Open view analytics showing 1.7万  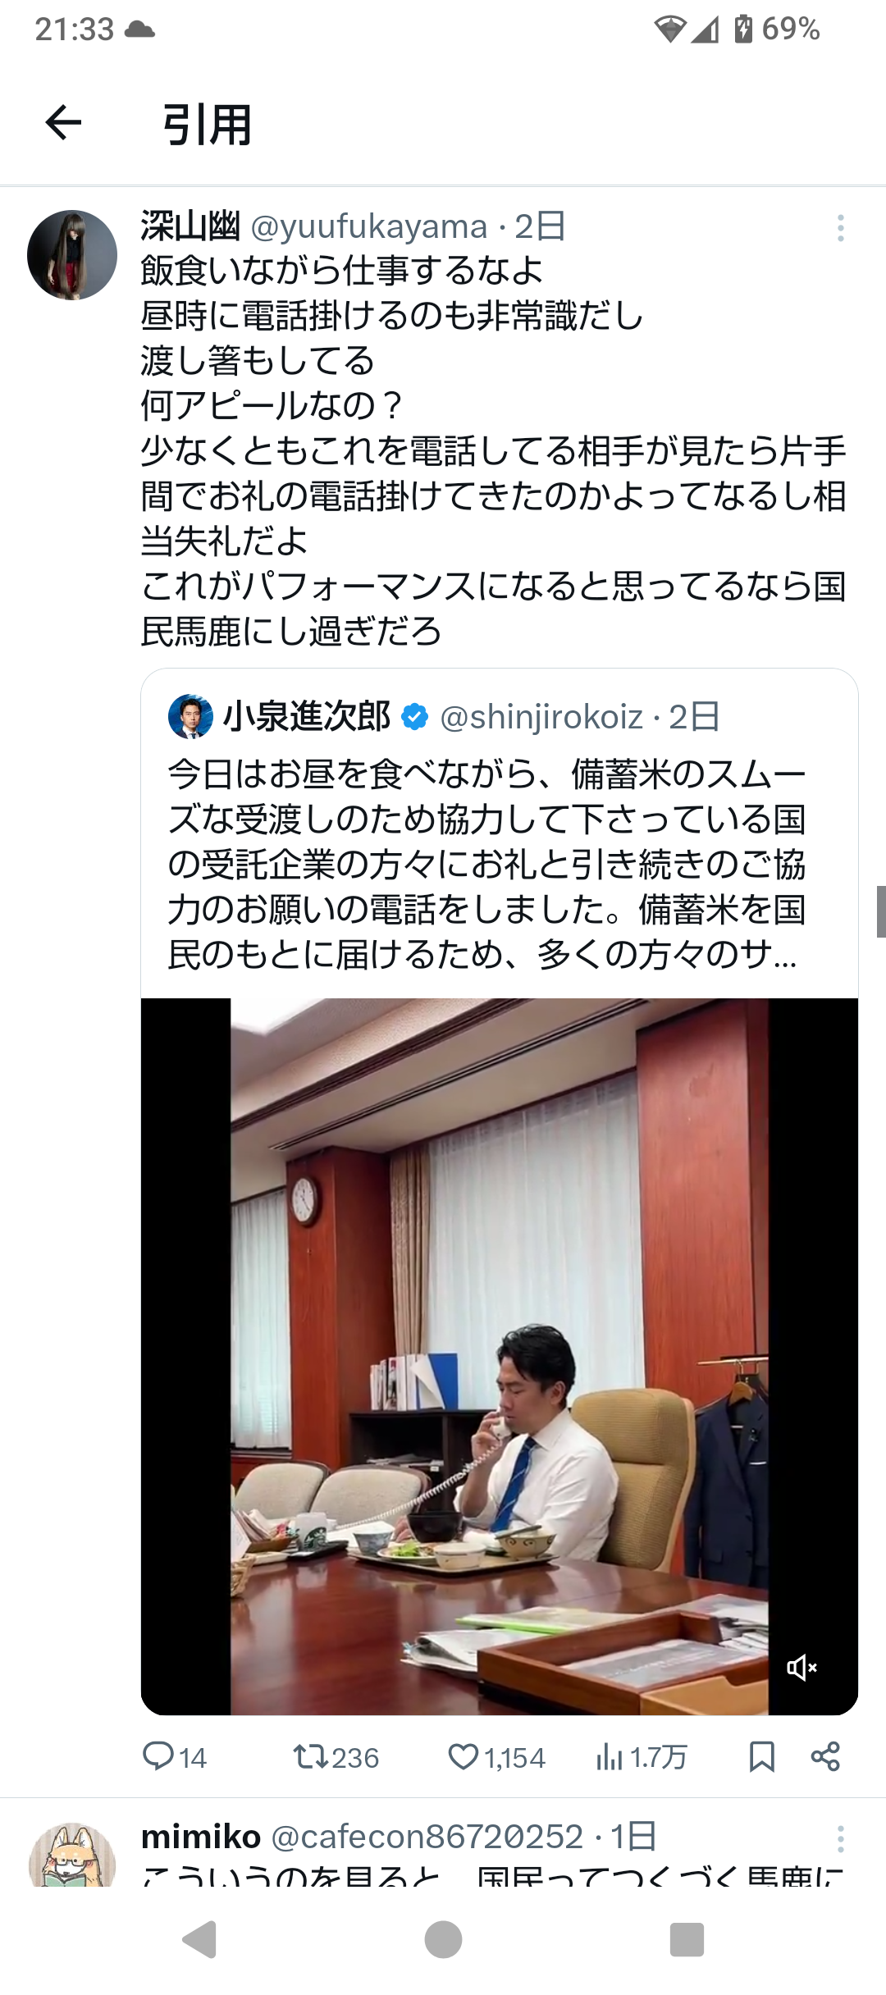pyautogui.click(x=642, y=1756)
